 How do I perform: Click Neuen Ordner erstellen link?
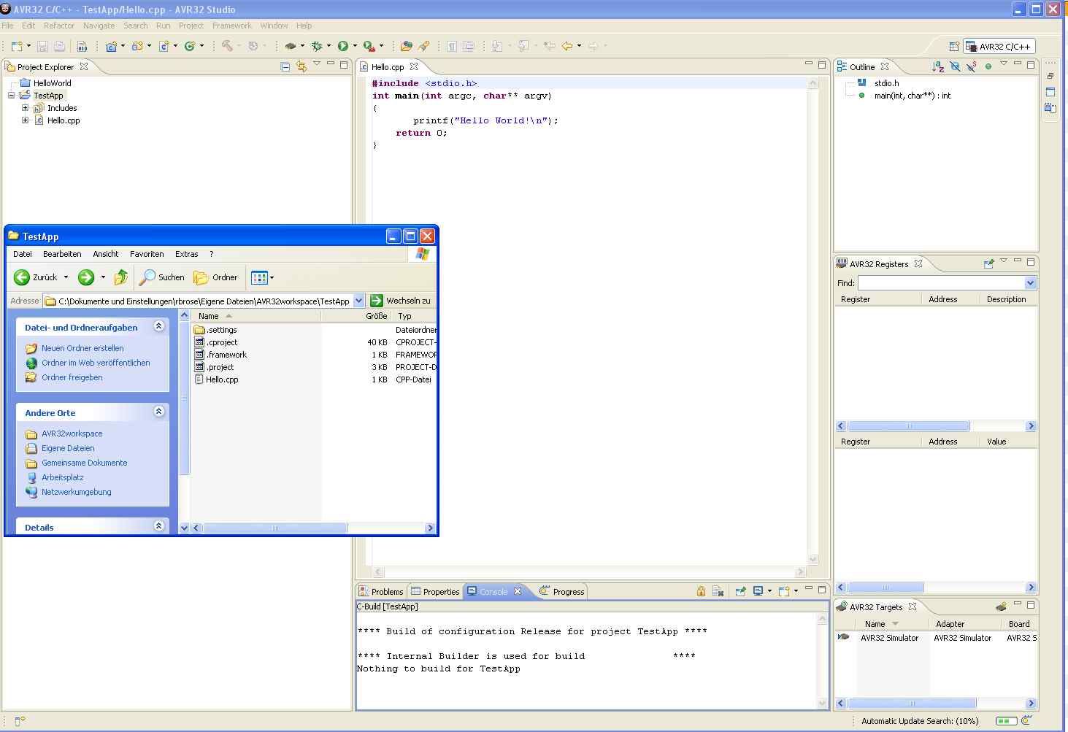[x=82, y=348]
